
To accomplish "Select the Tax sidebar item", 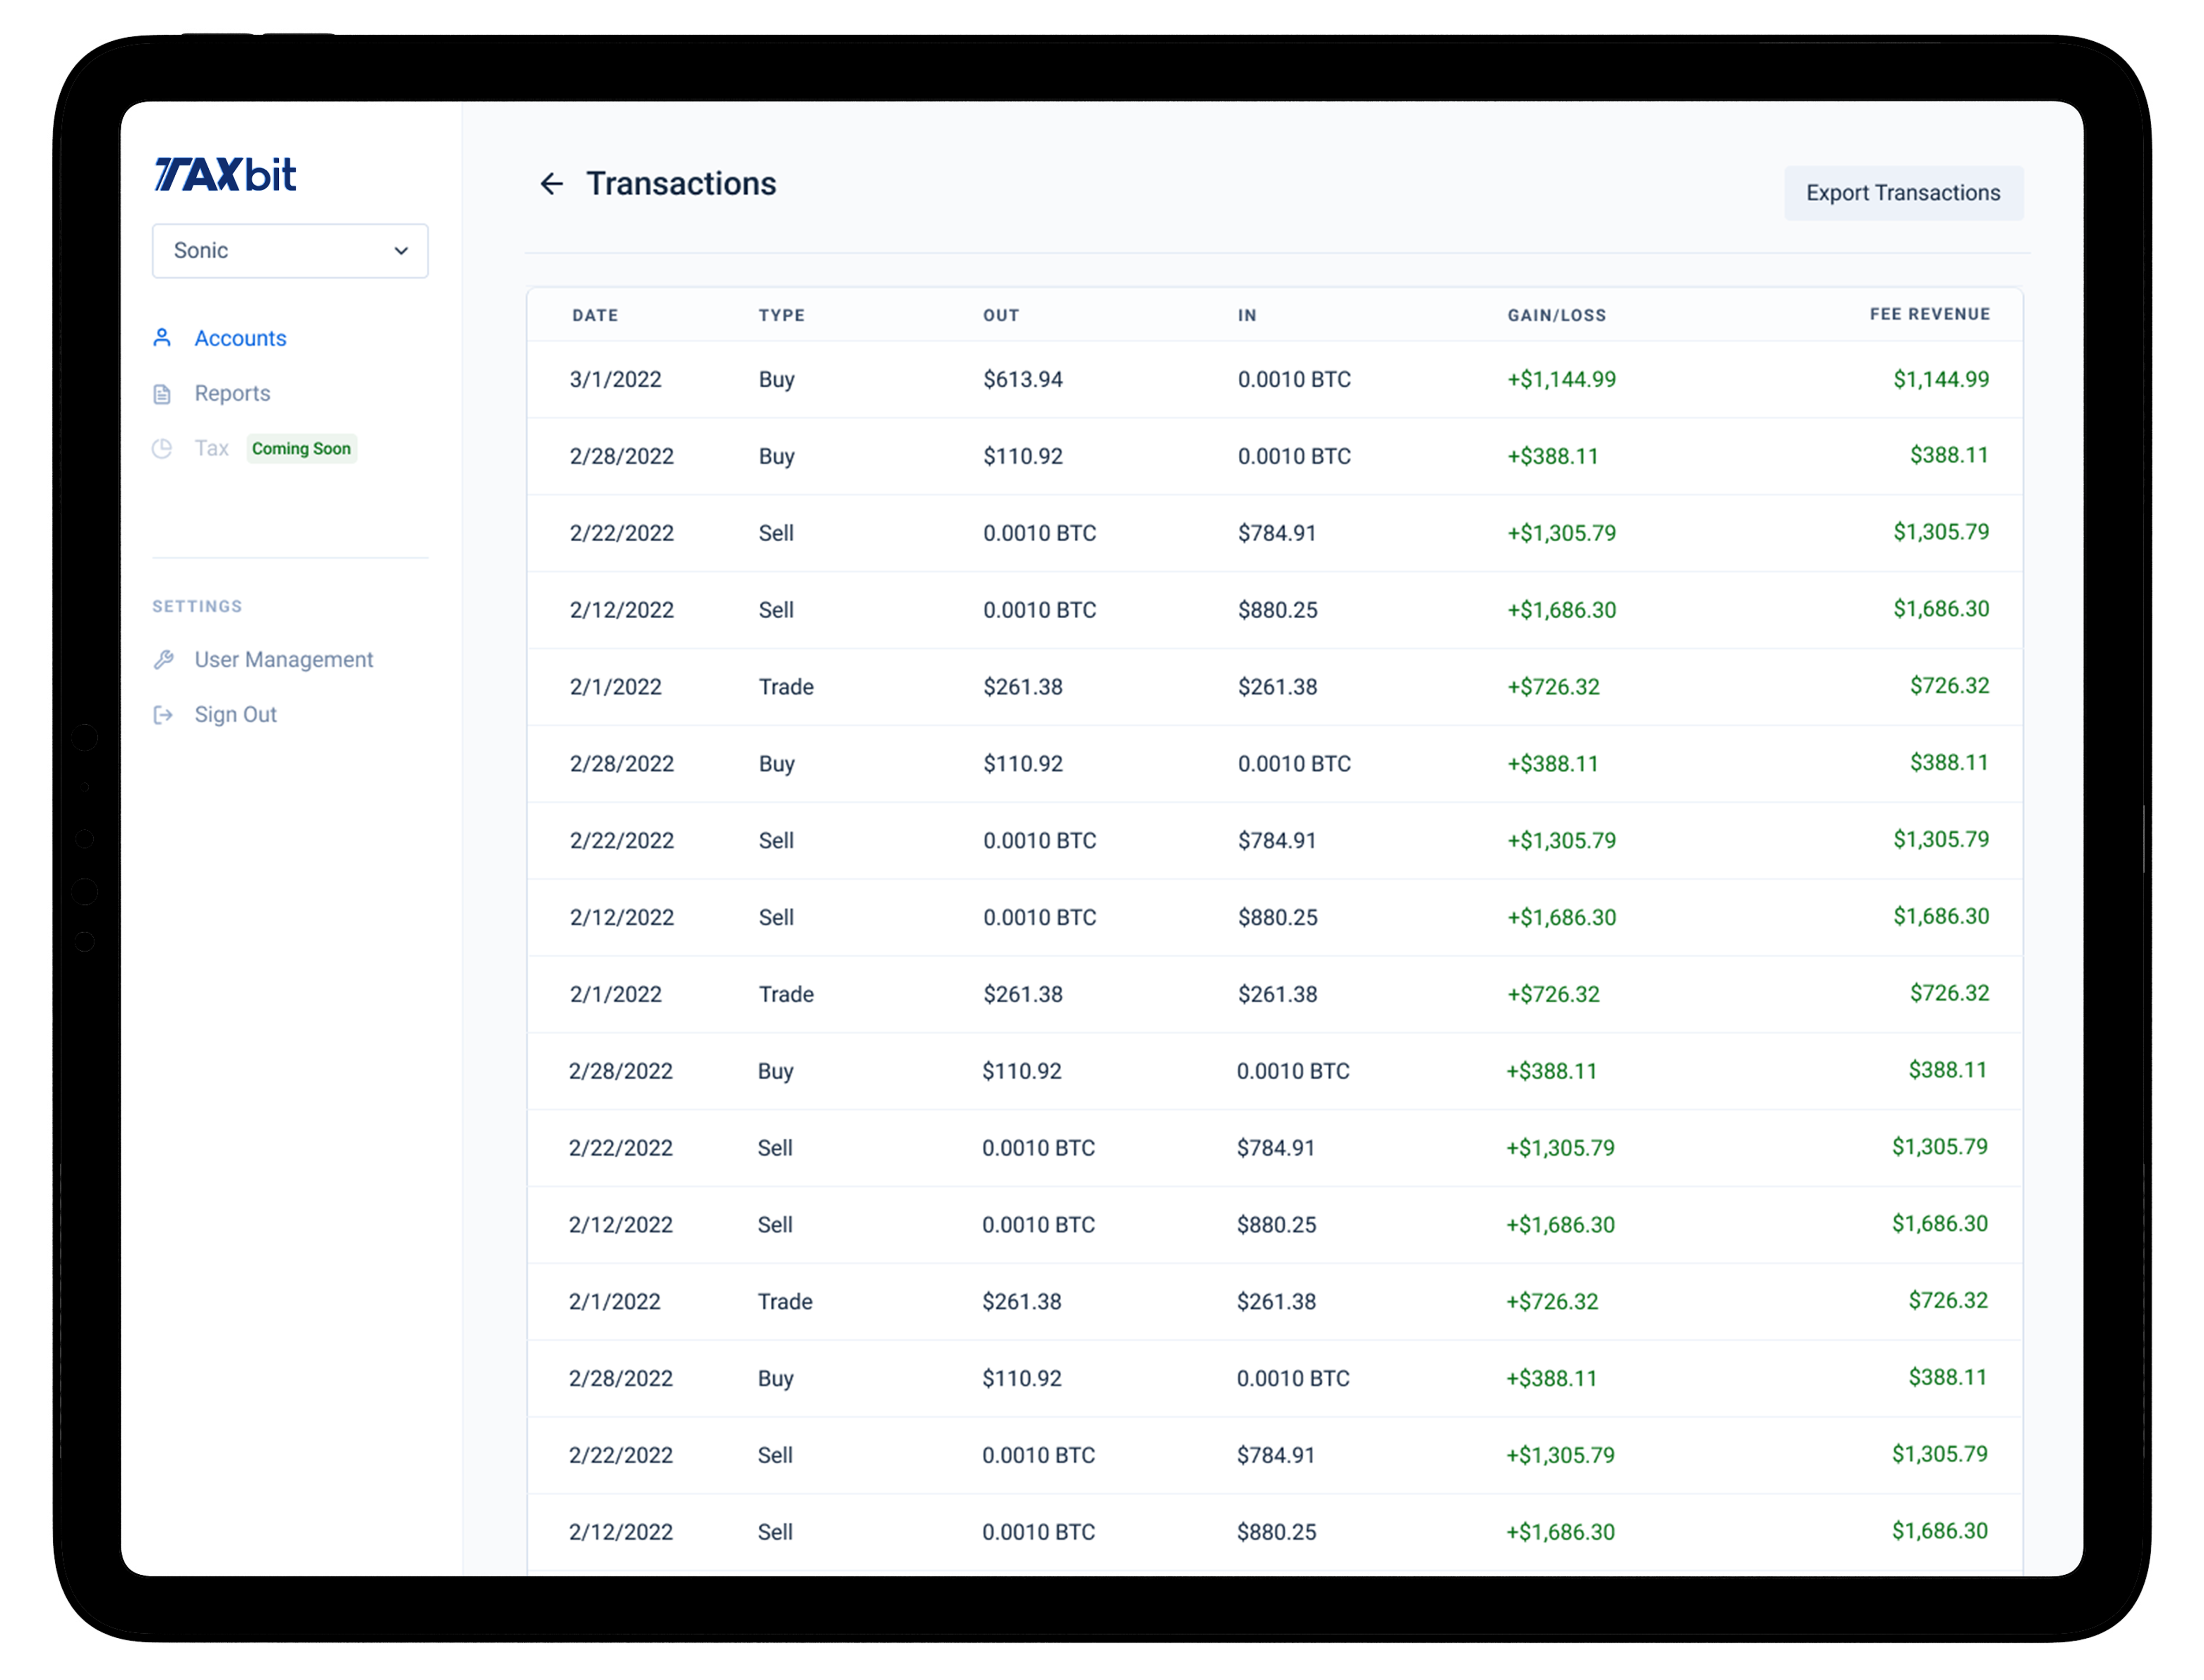I will [x=212, y=449].
